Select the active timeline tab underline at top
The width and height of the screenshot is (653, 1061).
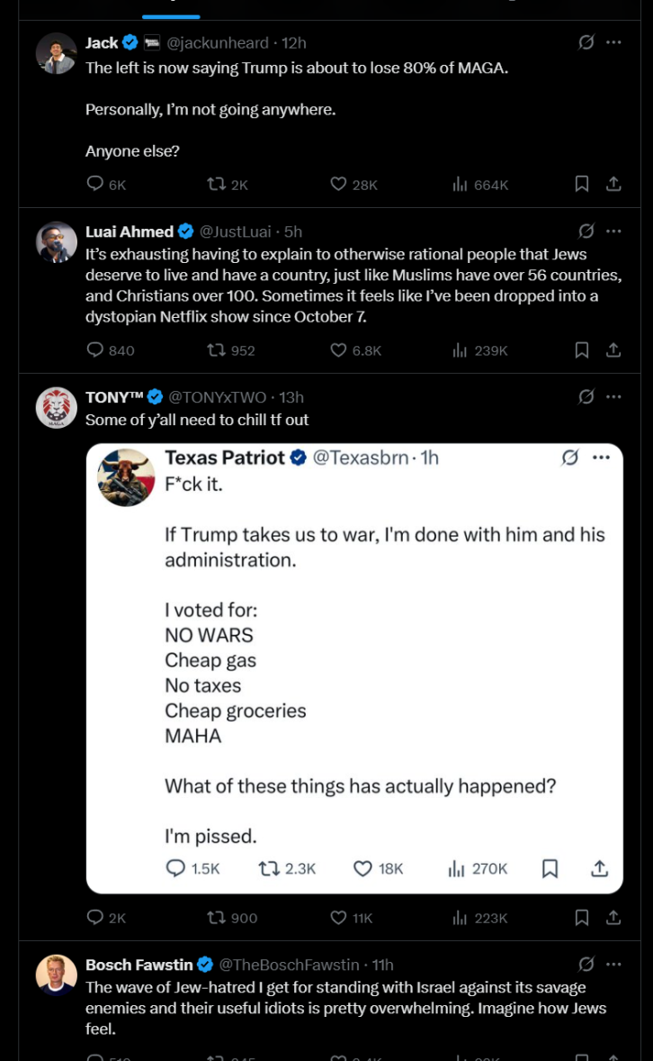point(171,16)
